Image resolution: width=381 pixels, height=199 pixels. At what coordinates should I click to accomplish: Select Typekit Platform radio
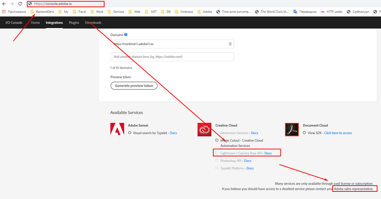217,168
